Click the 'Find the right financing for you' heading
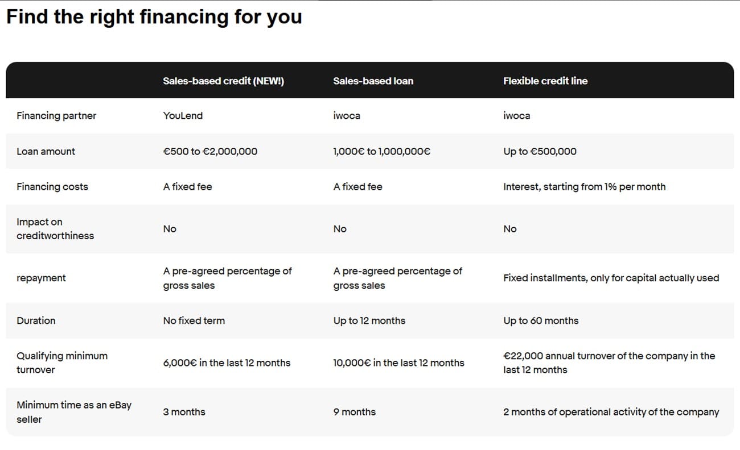The height and width of the screenshot is (450, 740). 154,17
